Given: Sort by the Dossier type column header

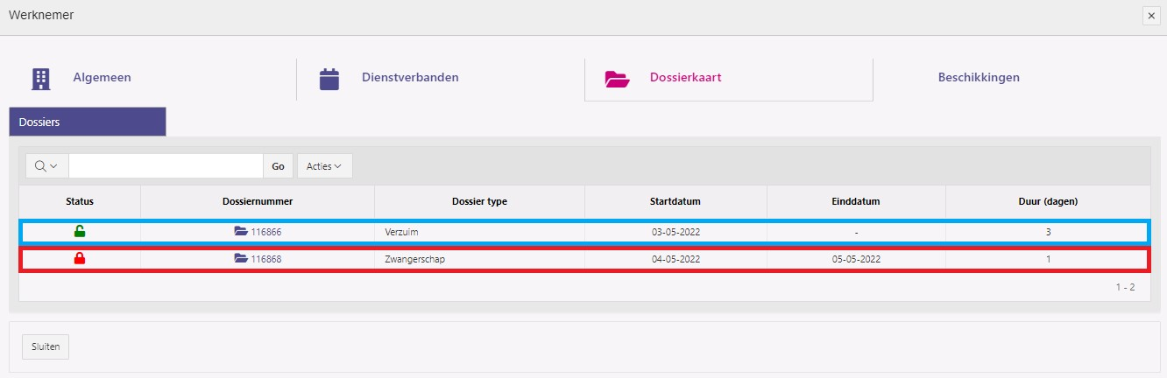Looking at the screenshot, I should pos(479,201).
